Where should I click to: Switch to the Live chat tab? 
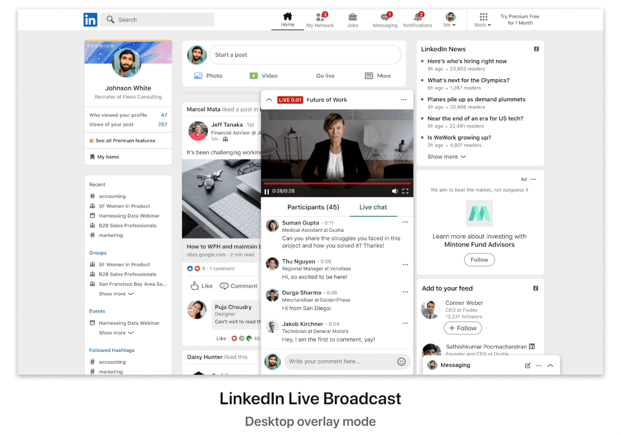373,207
